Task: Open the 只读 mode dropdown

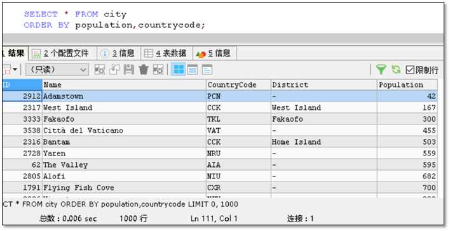Action: [57, 70]
